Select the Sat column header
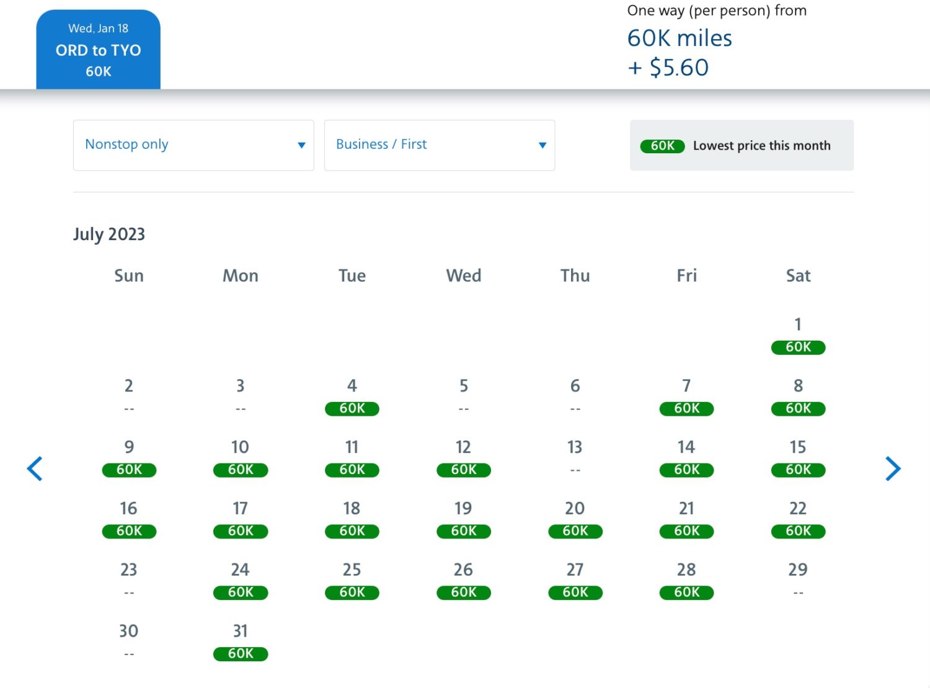 pos(798,275)
